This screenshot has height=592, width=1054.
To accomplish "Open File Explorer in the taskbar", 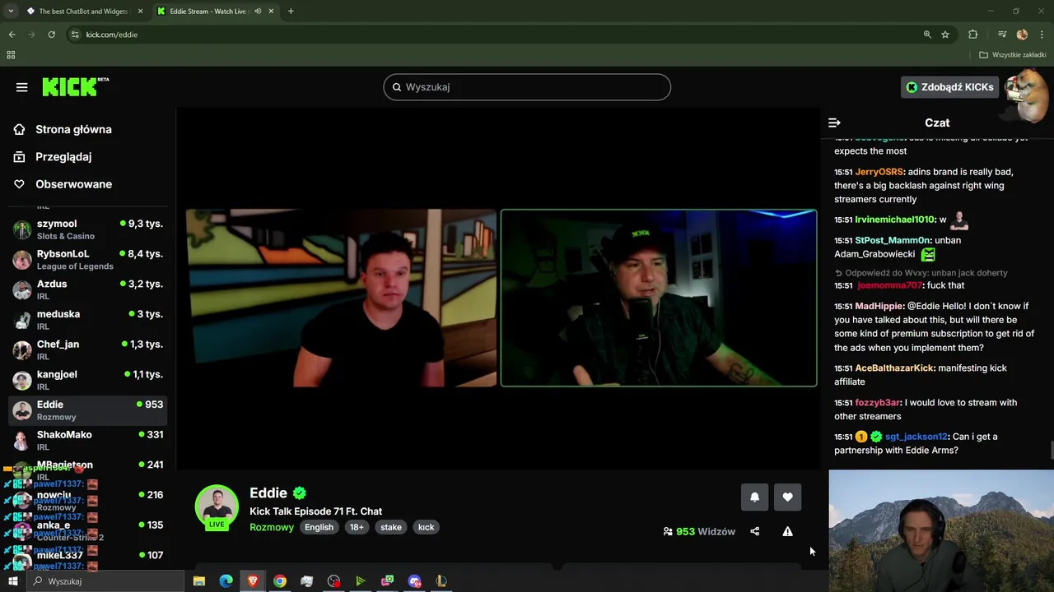I will pyautogui.click(x=198, y=581).
